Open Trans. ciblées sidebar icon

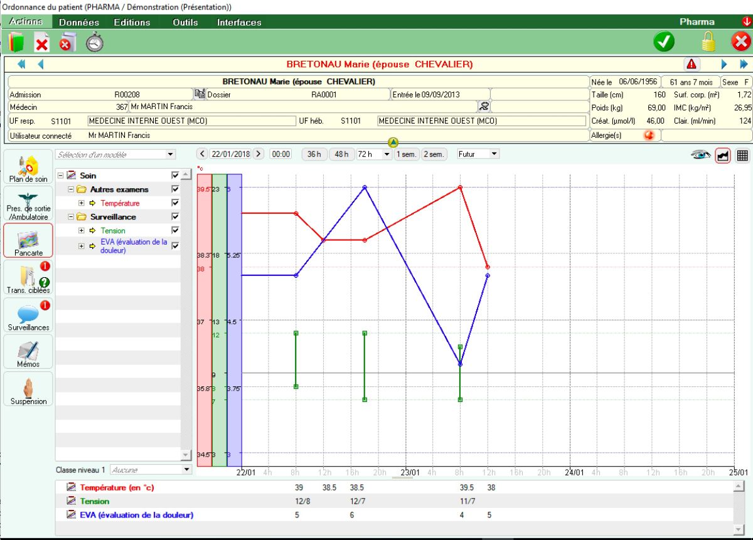point(28,278)
